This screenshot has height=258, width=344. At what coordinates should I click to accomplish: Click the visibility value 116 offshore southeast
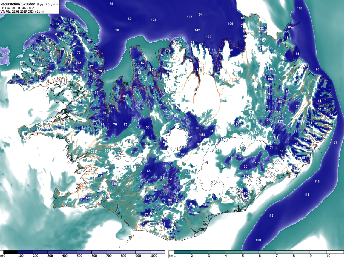pos(317,181)
